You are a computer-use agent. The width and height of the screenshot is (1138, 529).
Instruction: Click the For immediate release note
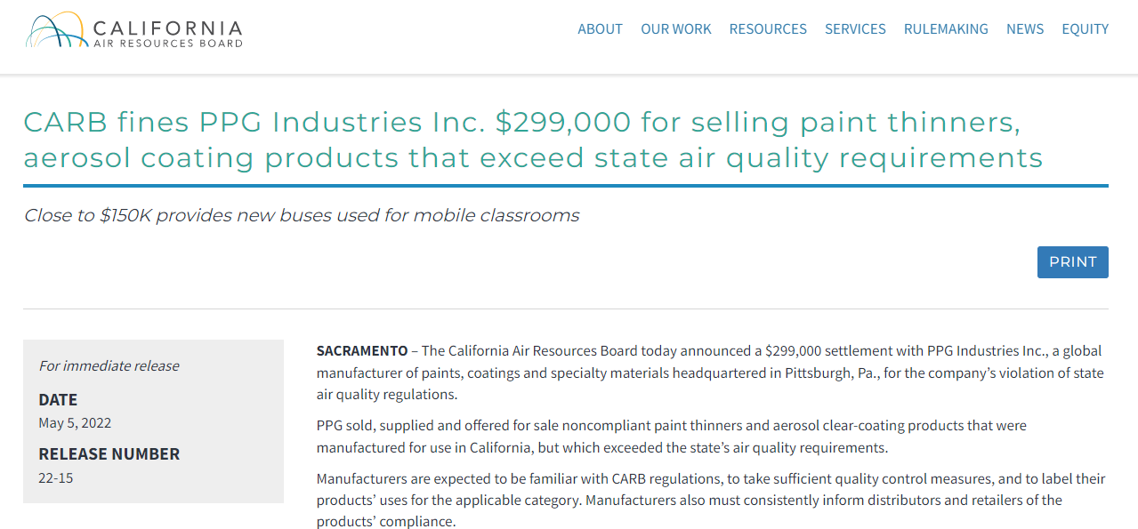pos(109,366)
